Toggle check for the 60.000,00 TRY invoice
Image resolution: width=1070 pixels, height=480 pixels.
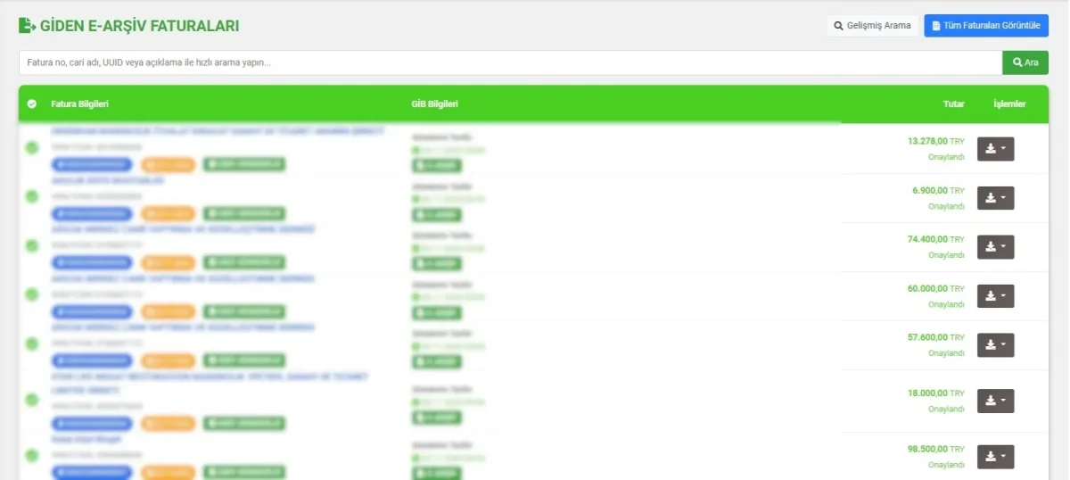click(x=32, y=294)
